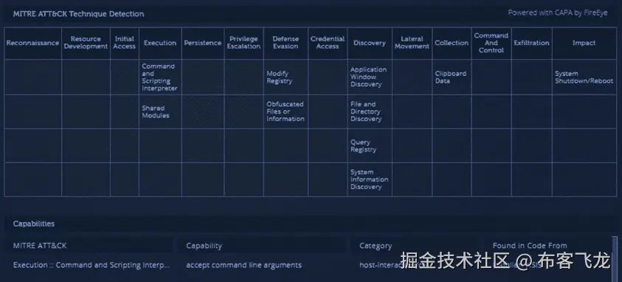Click the MITRE ATT&CK Technique Detection title
Image resolution: width=622 pixels, height=282 pixels.
pos(78,14)
